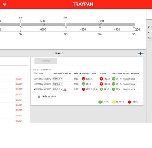Screen dimensions: 152x148
Task: Click the DESIGN CRITERION column header
Action: tap(131, 74)
